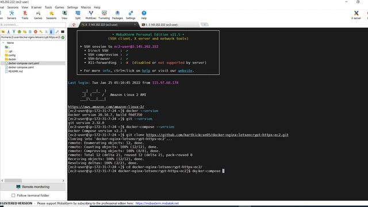Open the Packages toolbar button
The width and height of the screenshot is (368, 207).
point(117,15)
